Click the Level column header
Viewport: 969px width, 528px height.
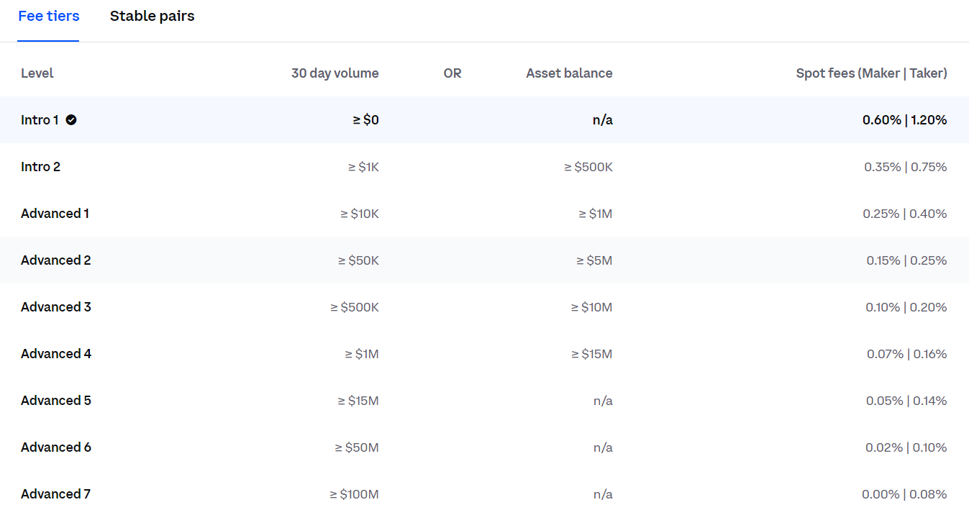click(37, 73)
